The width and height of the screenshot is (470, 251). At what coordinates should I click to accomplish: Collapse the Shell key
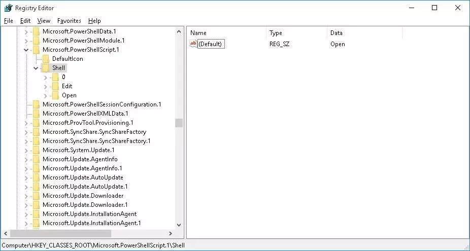[x=36, y=68]
